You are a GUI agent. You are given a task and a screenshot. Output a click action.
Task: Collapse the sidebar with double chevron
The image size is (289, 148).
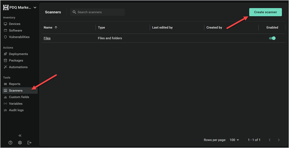(x=20, y=136)
